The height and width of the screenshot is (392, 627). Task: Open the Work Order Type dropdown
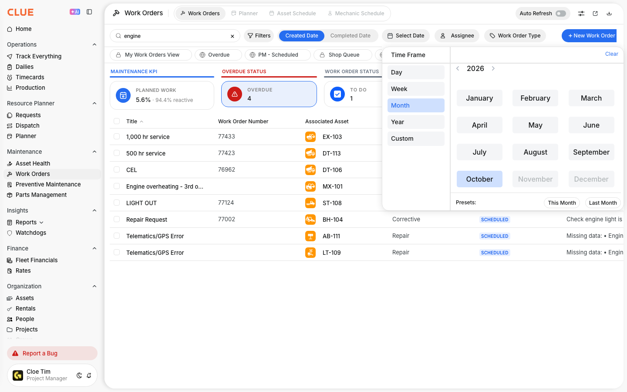515,36
